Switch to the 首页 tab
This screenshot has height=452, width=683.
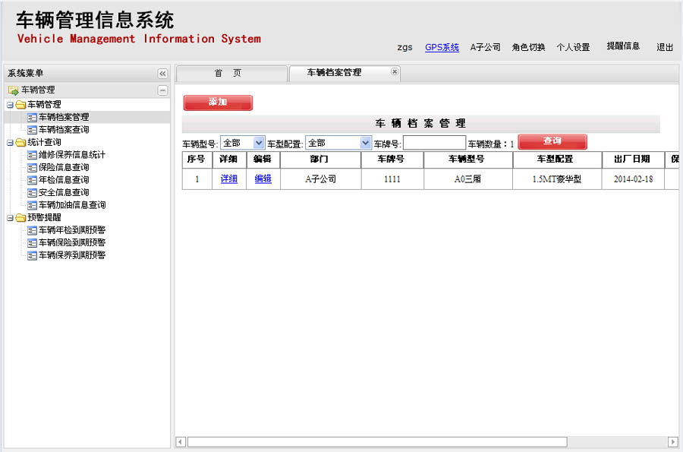(228, 73)
